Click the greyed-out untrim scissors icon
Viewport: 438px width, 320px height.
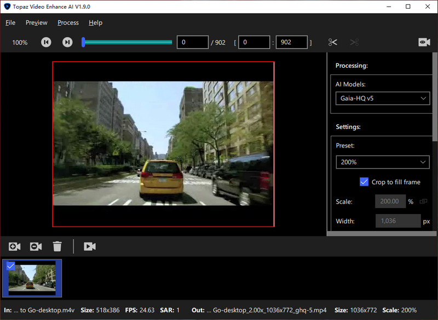coord(354,43)
